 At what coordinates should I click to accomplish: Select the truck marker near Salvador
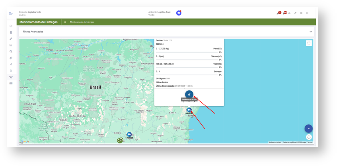click(189, 110)
